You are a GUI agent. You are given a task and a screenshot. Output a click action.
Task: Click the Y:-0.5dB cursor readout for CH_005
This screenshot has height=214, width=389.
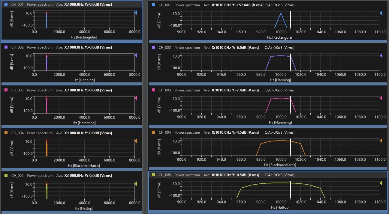tap(246, 175)
